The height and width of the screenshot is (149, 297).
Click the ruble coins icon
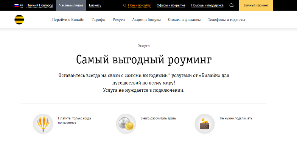126,124
